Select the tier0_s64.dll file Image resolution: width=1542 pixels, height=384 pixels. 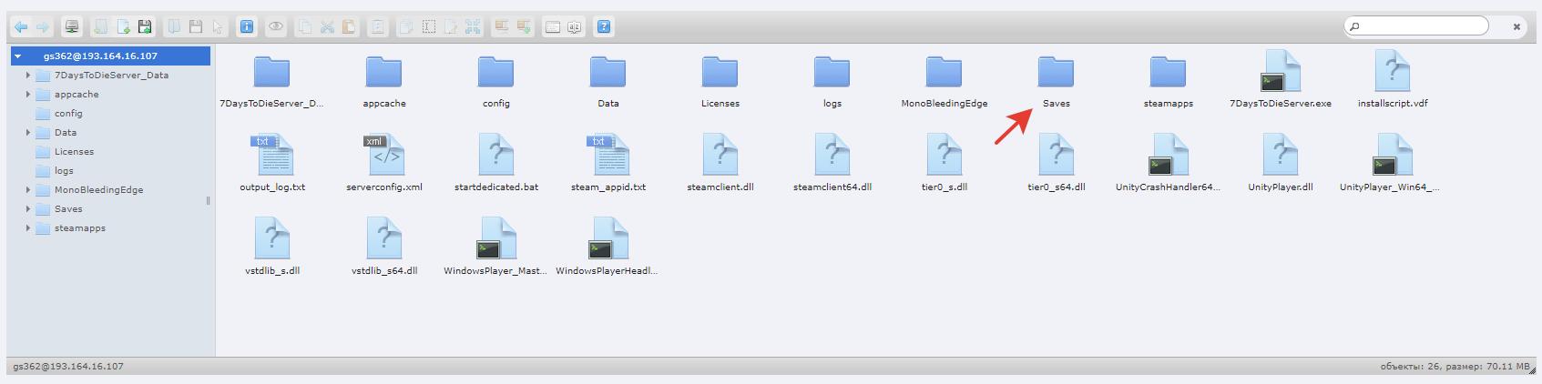pos(1056,163)
